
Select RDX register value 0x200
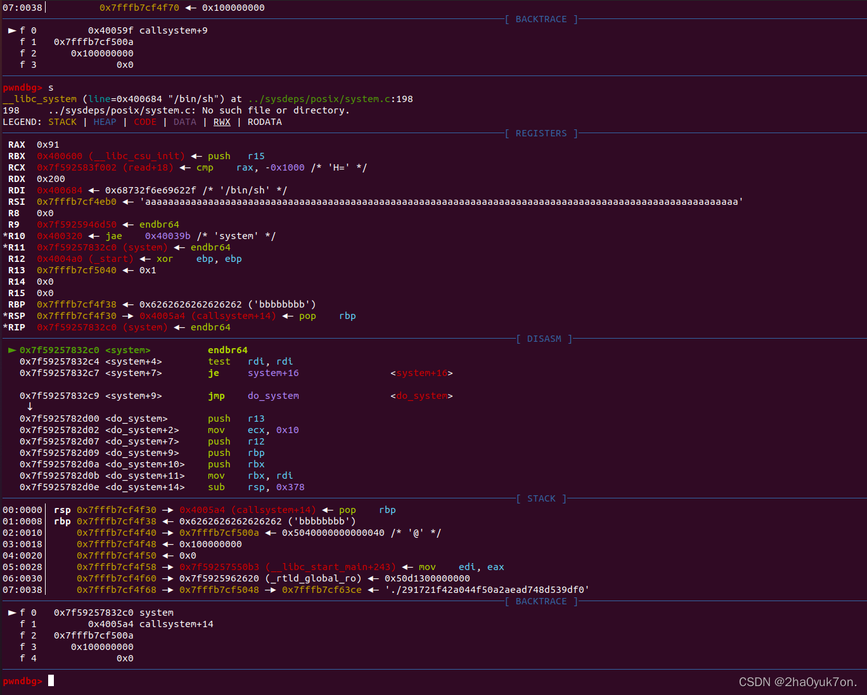tap(51, 179)
